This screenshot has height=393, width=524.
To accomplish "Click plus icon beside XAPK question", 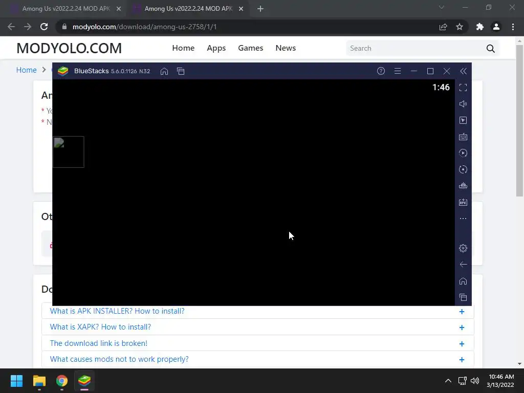I will (462, 327).
